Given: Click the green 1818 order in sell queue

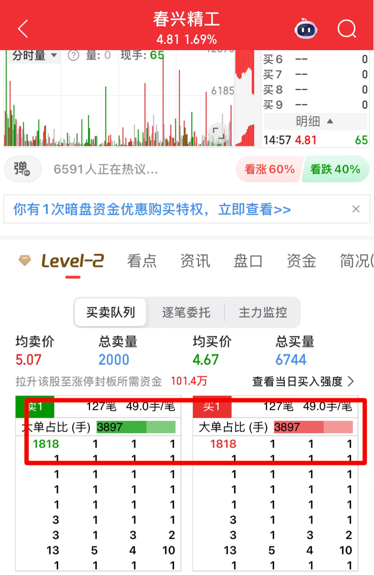Looking at the screenshot, I should tap(46, 444).
